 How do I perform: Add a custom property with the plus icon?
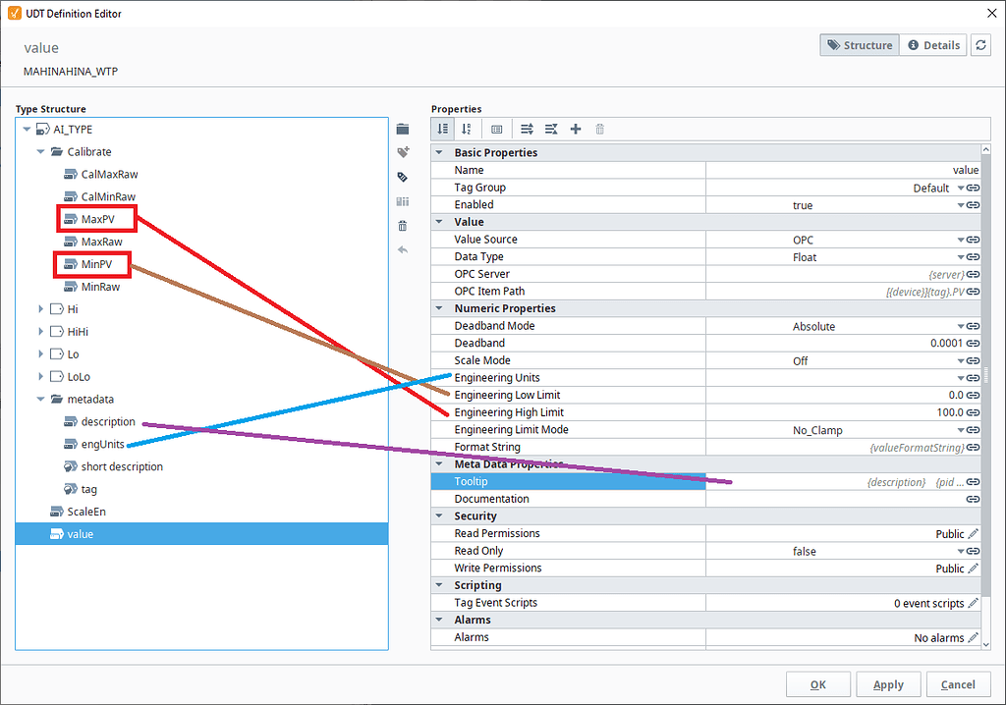tap(576, 129)
